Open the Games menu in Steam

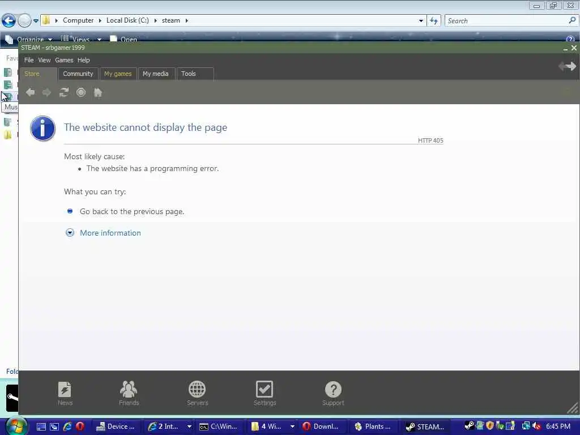[64, 60]
